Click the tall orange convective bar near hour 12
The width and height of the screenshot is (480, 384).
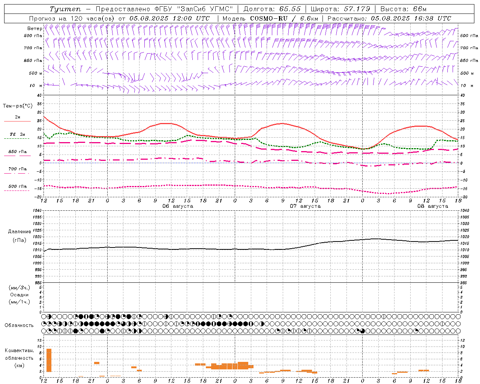tap(49, 360)
